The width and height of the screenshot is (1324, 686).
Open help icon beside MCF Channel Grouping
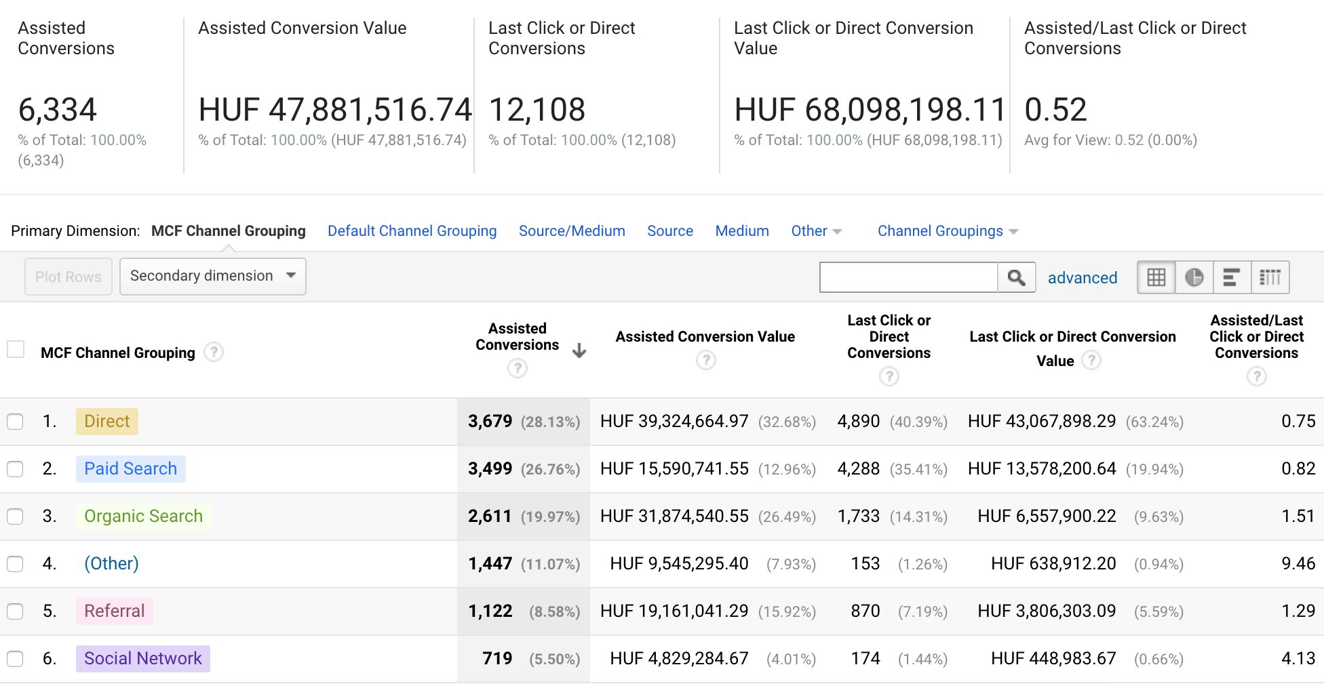(214, 352)
